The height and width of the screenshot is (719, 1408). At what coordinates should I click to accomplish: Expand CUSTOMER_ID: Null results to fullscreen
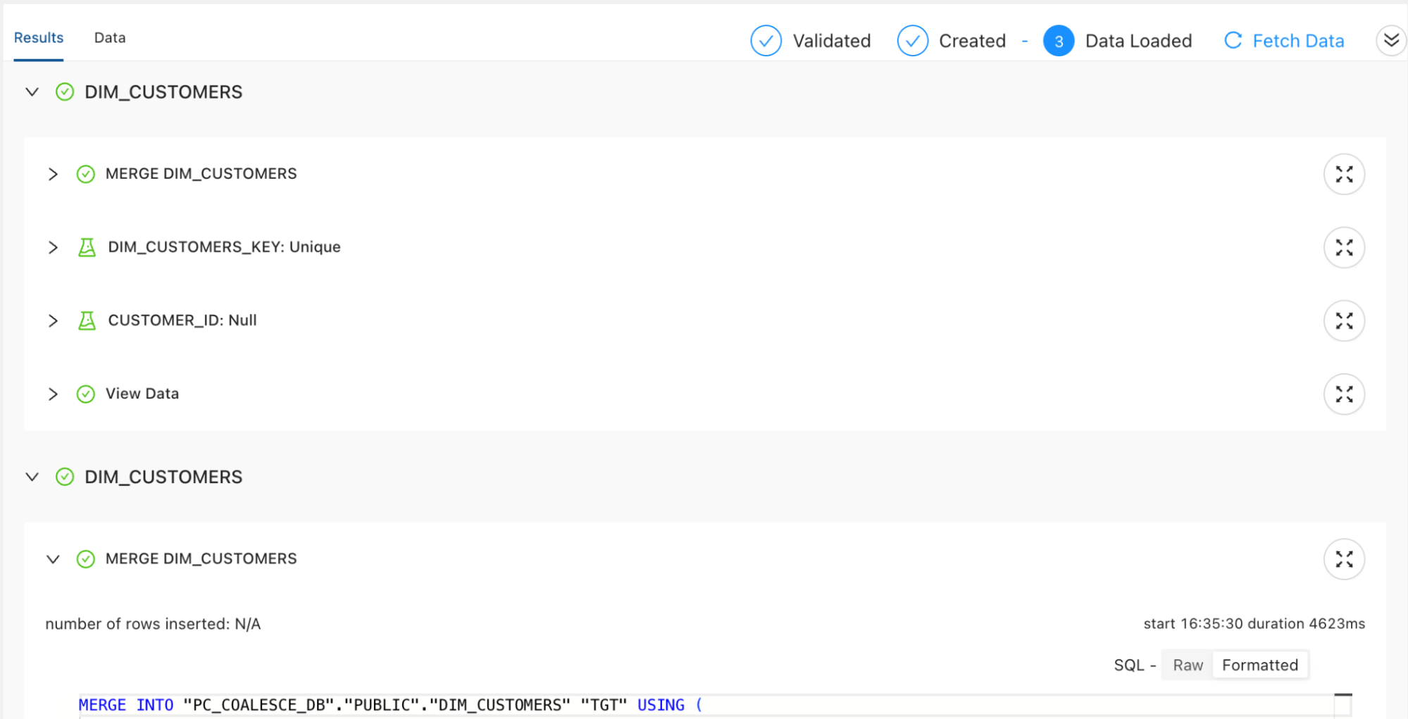click(x=1344, y=320)
